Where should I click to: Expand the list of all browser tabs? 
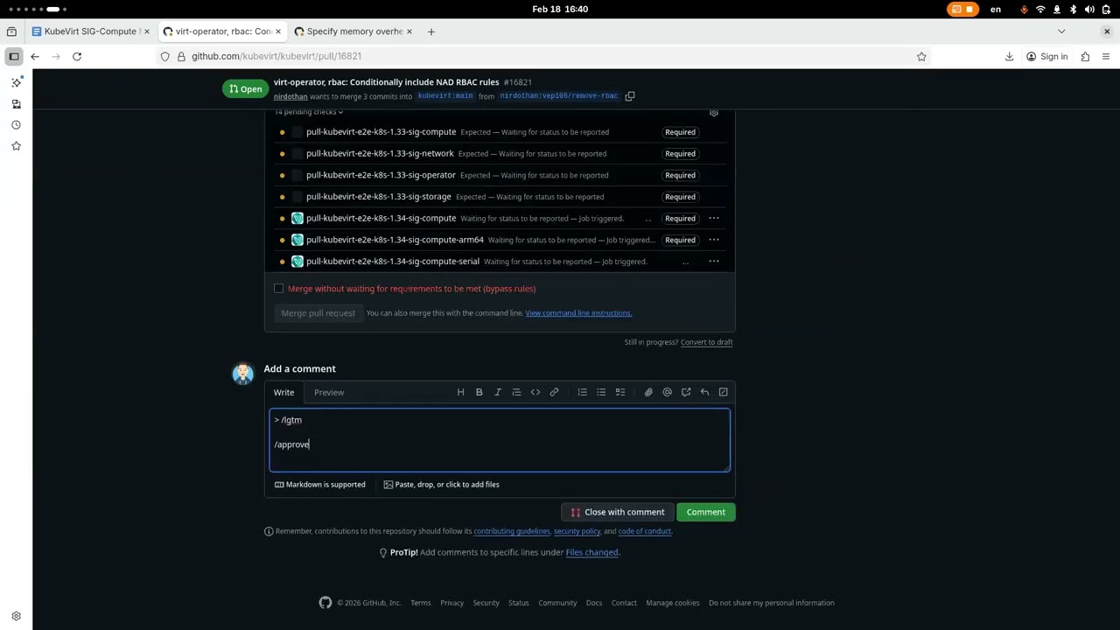point(1061,31)
